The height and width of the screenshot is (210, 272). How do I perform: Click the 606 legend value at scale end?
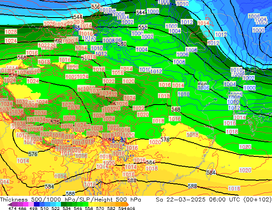(131, 208)
